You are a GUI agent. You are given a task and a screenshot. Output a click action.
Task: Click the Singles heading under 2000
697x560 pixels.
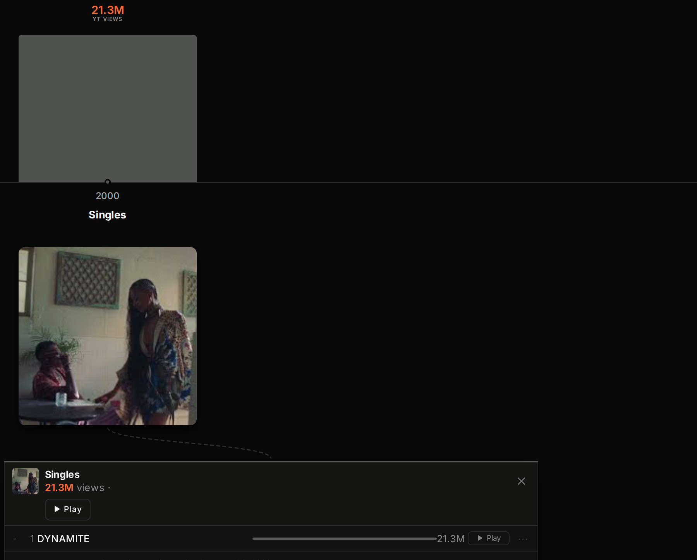107,215
